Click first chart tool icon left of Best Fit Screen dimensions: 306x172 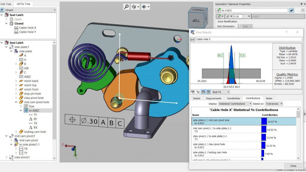pyautogui.click(x=193, y=92)
